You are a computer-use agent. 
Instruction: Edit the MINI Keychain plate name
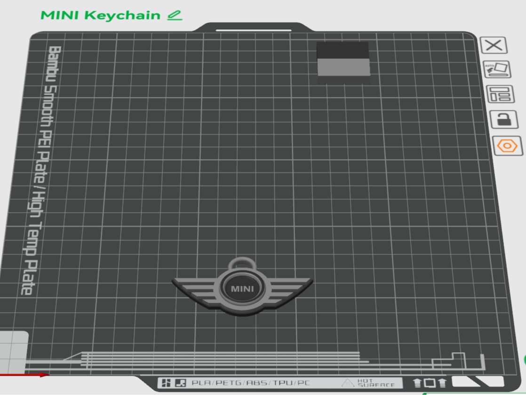[x=175, y=16]
